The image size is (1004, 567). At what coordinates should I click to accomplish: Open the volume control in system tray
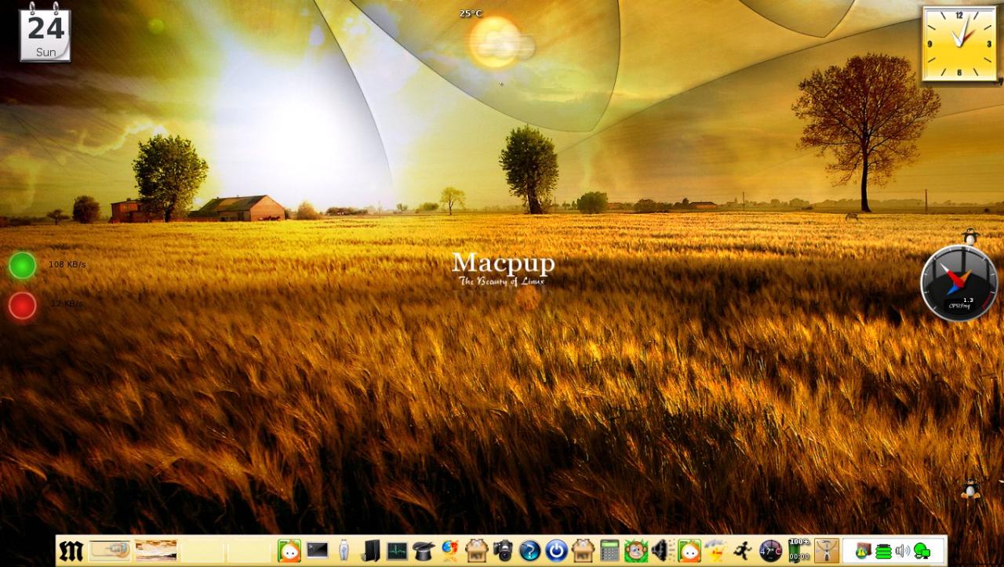pyautogui.click(x=902, y=551)
